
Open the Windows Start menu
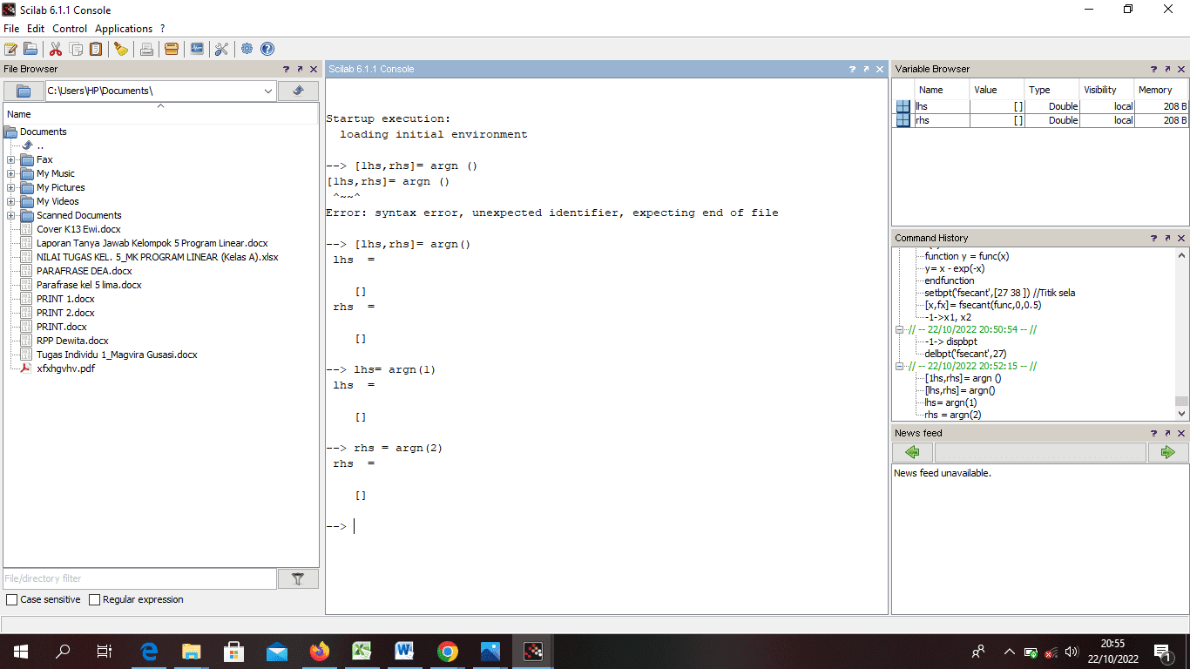[x=20, y=652]
